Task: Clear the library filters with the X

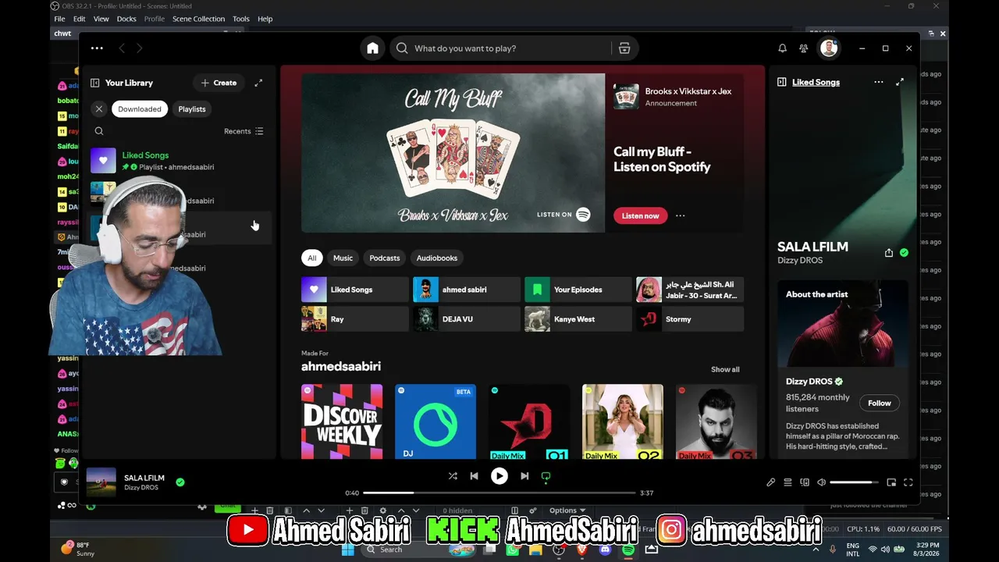Action: 99,109
